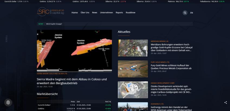Open the Reports menu item
Viewport: 230px width, 111px height.
tap(119, 13)
